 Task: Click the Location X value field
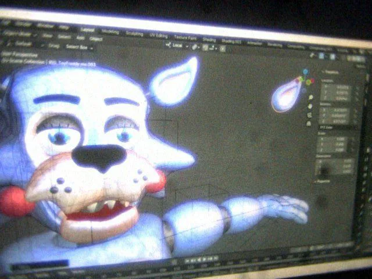click(x=336, y=87)
